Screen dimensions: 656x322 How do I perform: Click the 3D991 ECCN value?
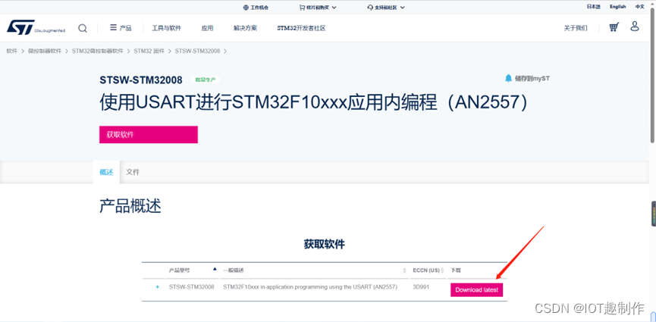click(x=421, y=287)
